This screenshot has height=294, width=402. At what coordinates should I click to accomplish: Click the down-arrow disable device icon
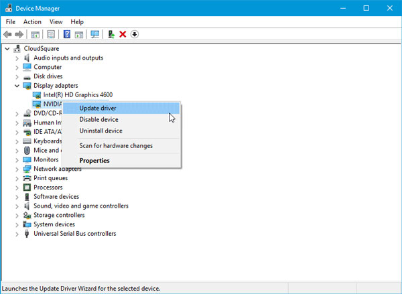pyautogui.click(x=135, y=34)
